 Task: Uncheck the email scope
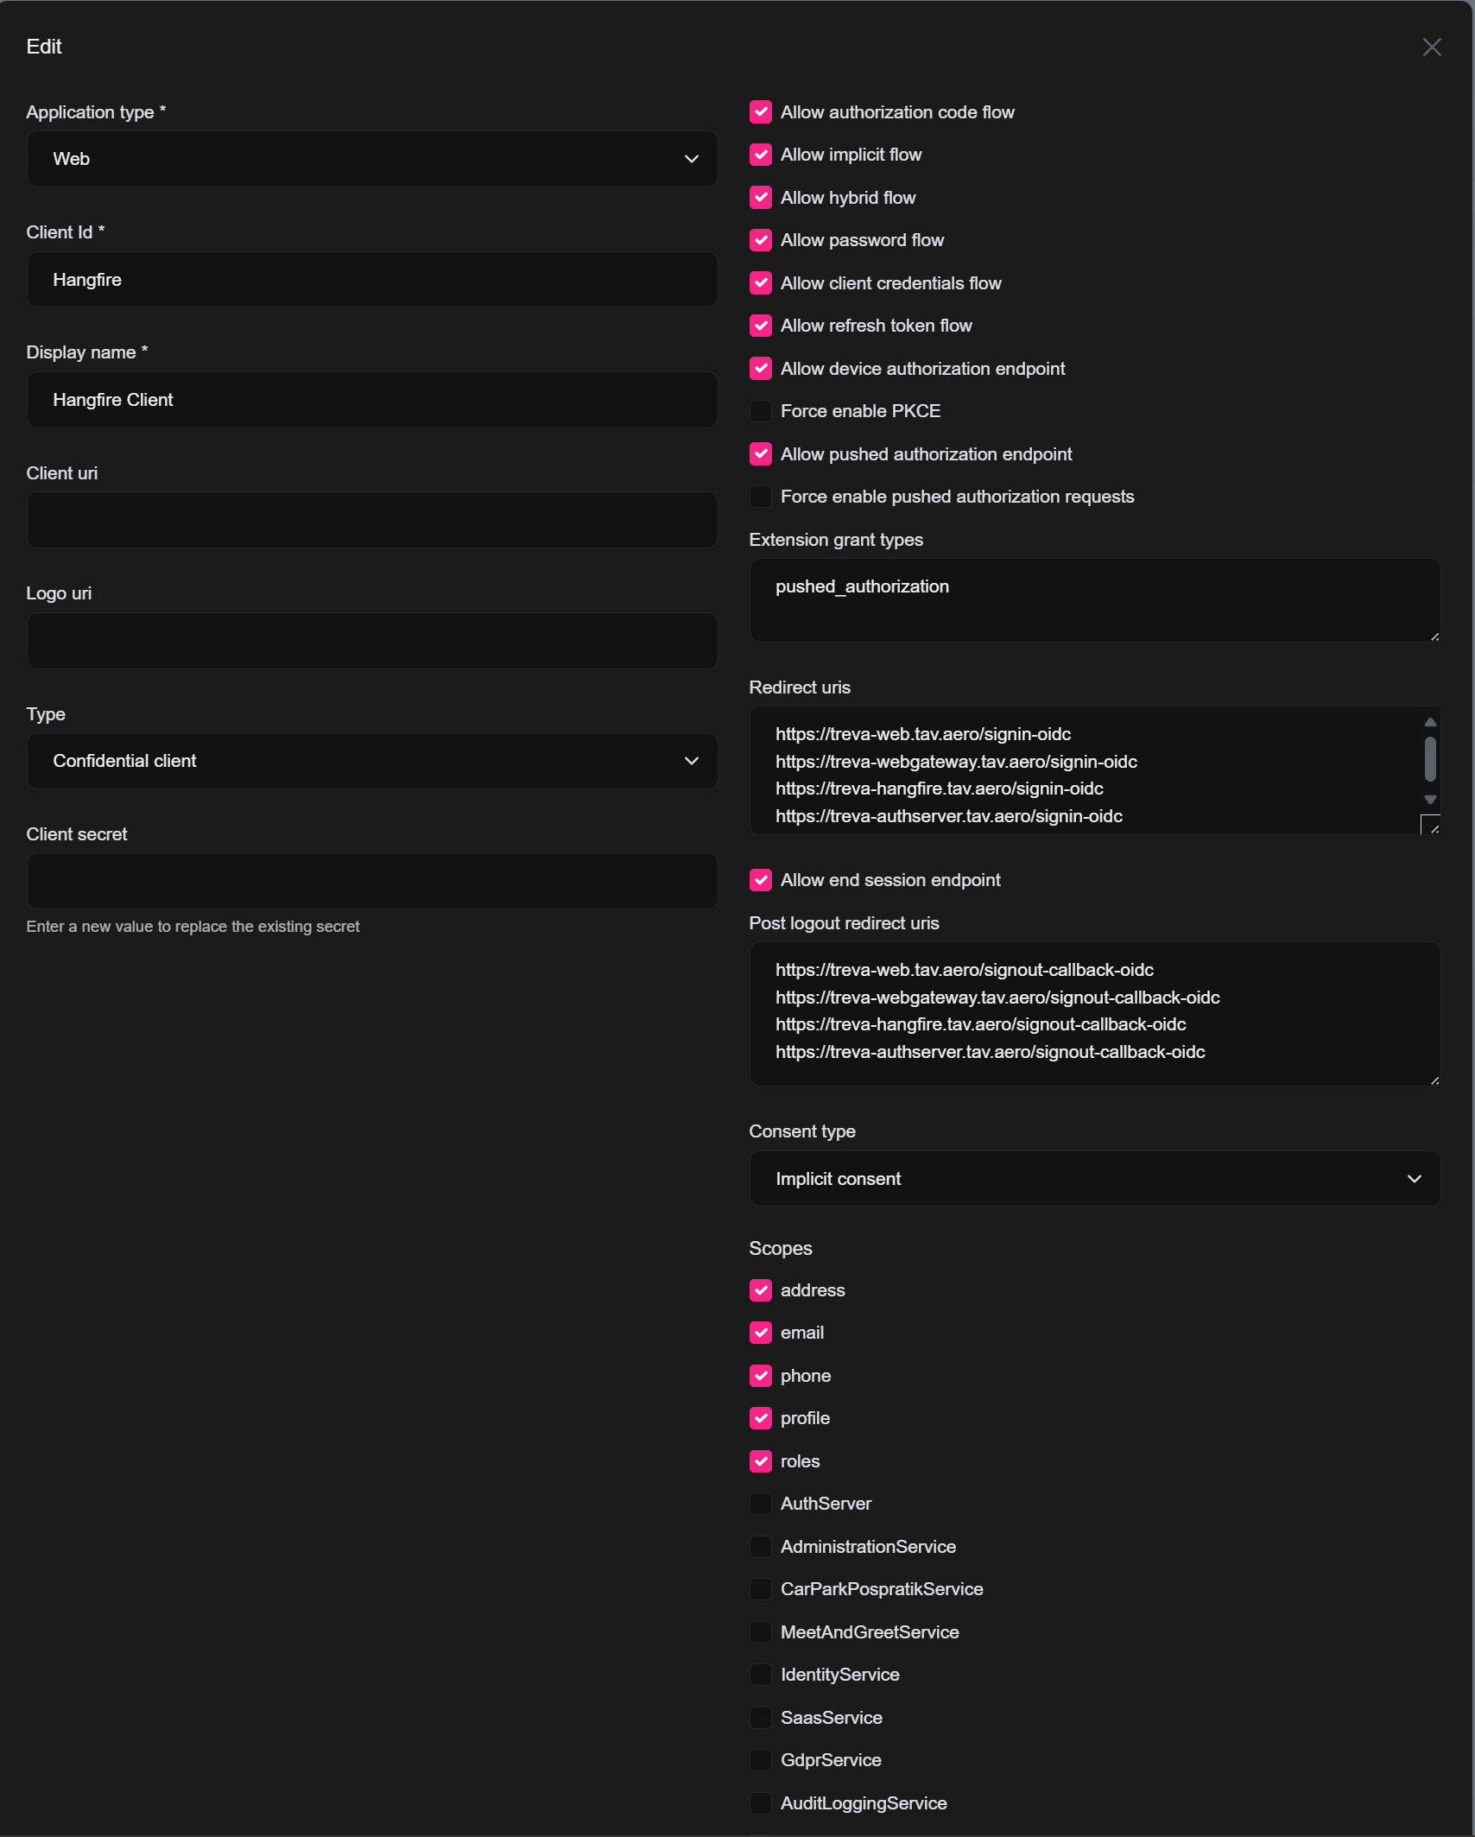pos(761,1333)
